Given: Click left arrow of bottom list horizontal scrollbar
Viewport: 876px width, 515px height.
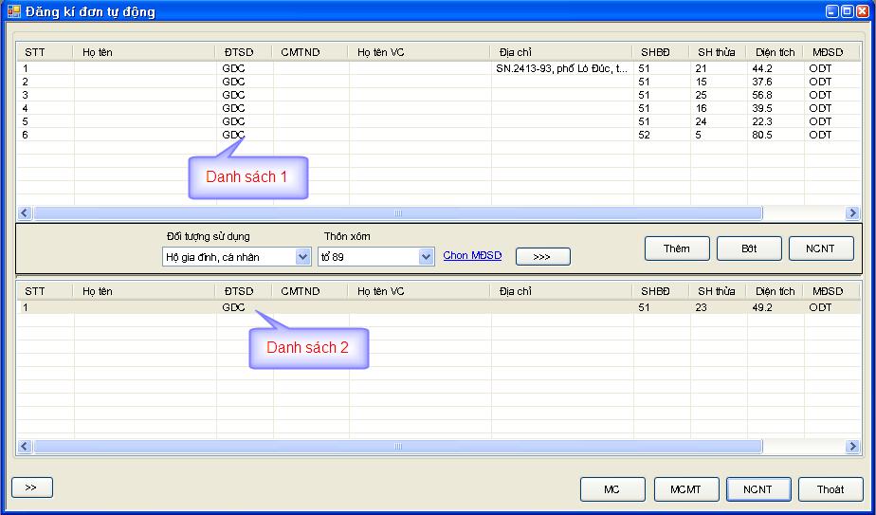Looking at the screenshot, I should pyautogui.click(x=25, y=446).
